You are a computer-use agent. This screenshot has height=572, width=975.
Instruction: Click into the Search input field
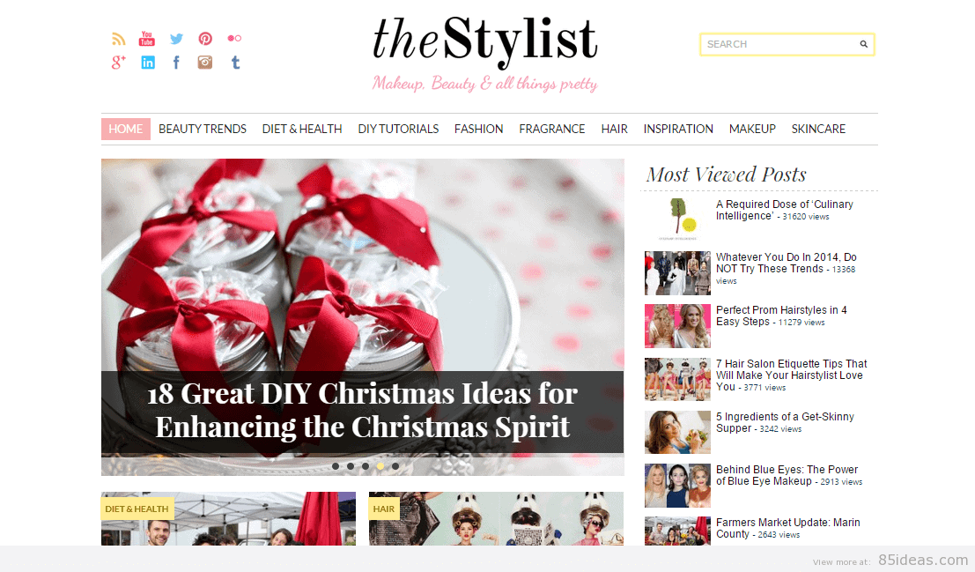(x=780, y=44)
